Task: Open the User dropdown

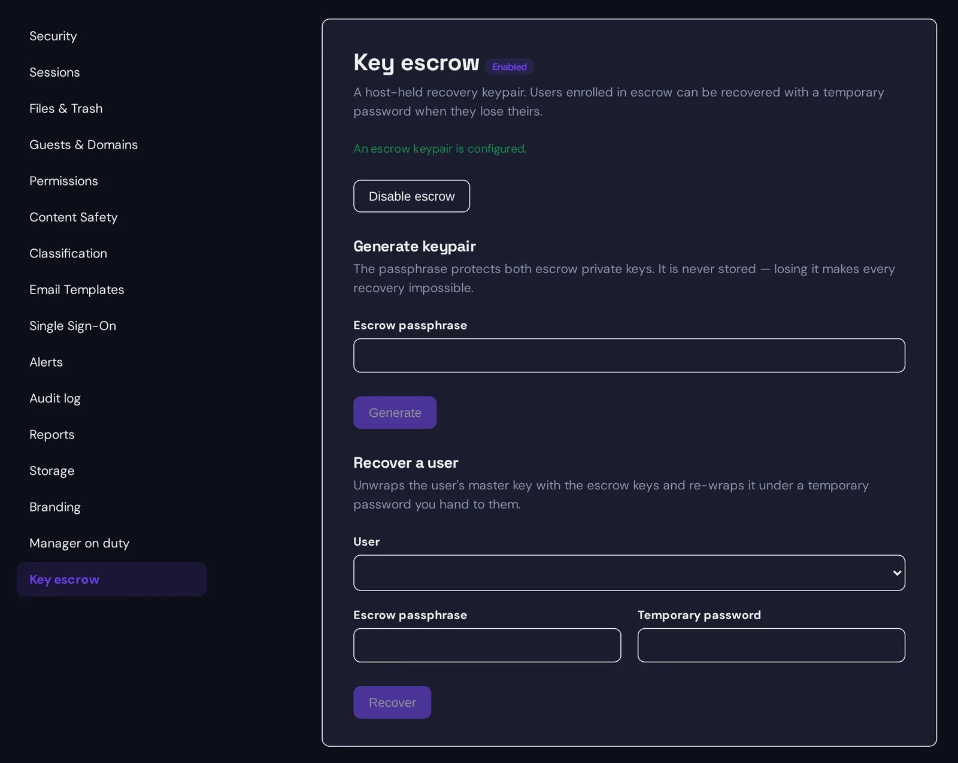Action: click(x=629, y=573)
